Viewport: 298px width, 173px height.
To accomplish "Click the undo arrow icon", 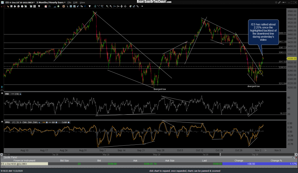I will tap(78, 6).
